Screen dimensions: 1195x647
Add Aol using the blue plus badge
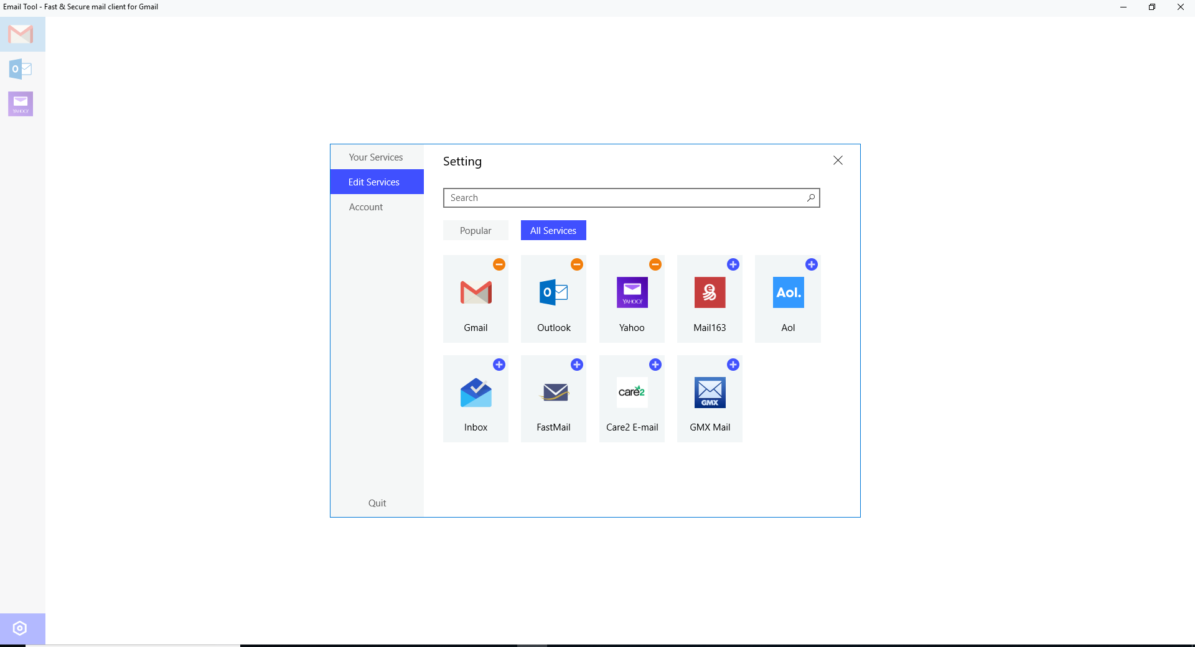[812, 264]
